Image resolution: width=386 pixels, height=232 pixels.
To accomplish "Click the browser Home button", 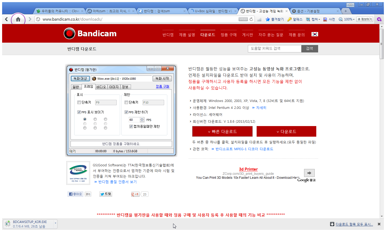I will 18,19.
